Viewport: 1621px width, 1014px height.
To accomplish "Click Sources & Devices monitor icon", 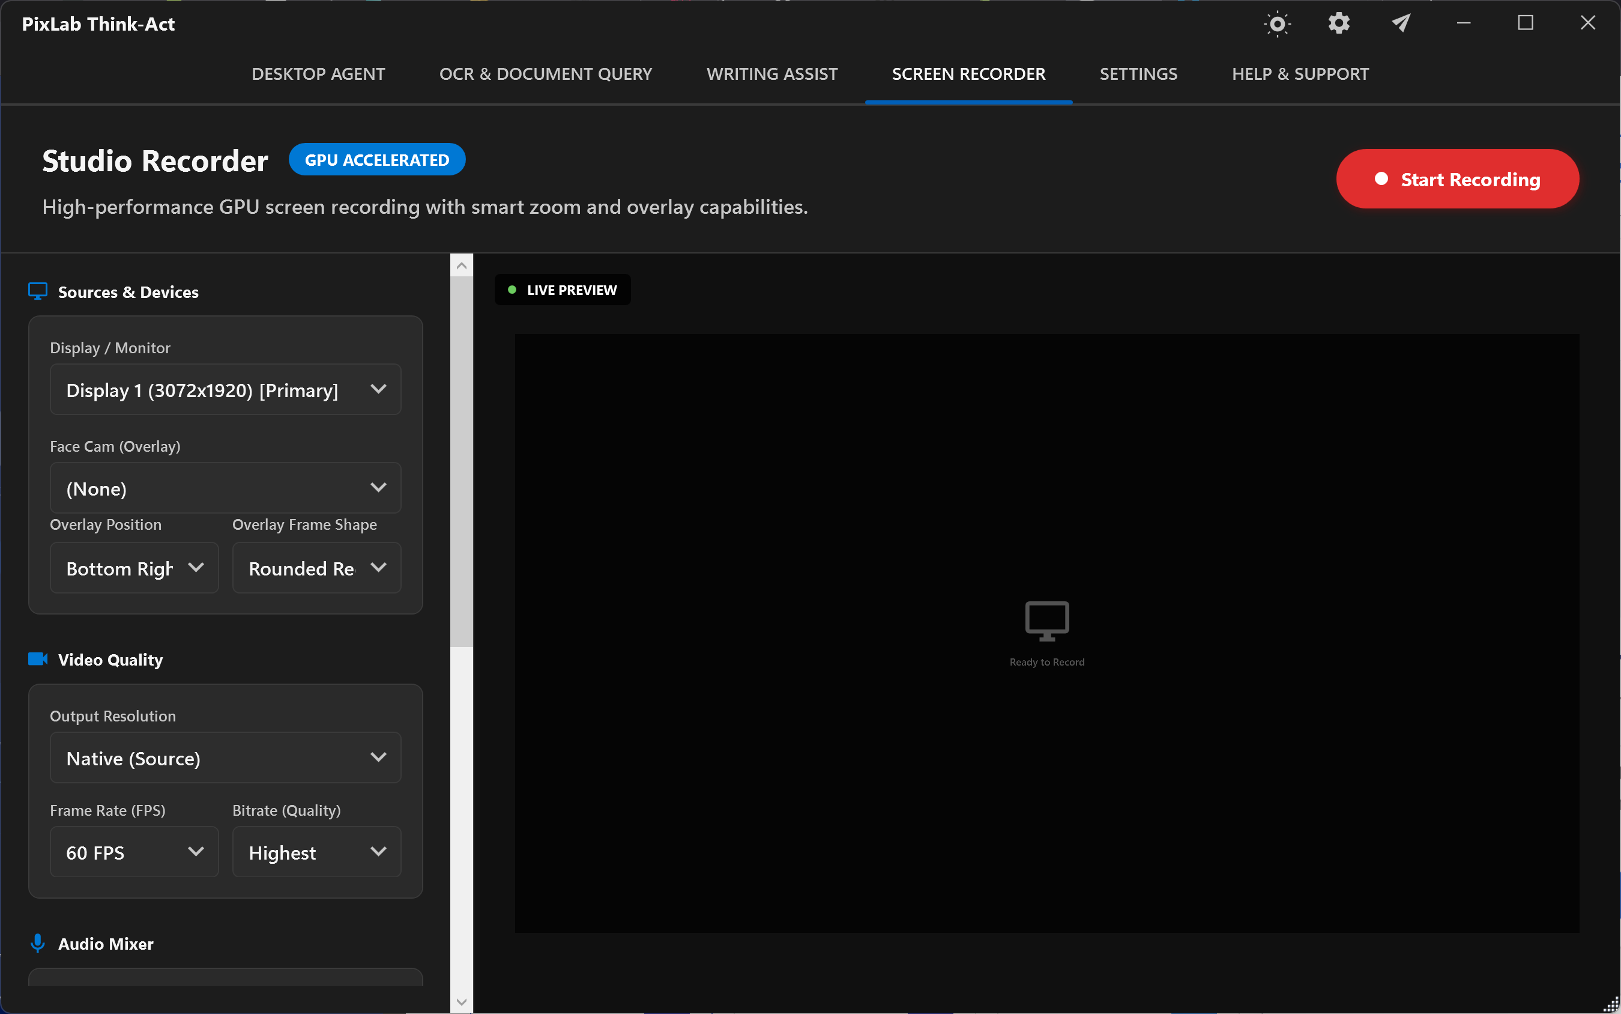I will 38,292.
